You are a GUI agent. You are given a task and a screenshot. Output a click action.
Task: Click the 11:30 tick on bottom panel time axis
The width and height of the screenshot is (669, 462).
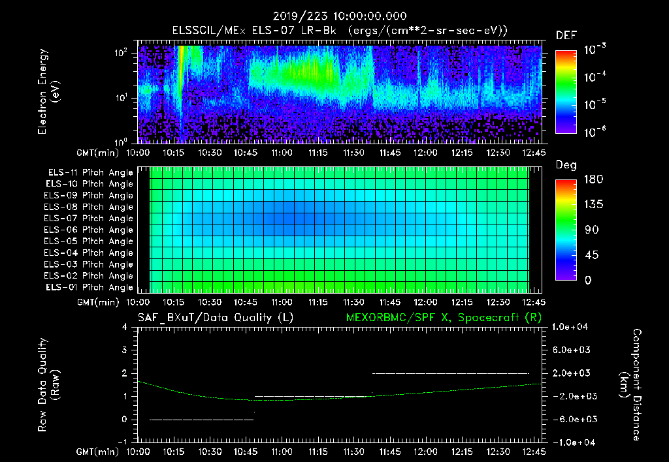coord(353,452)
